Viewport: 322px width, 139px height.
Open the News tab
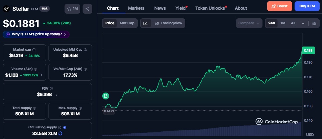[x=160, y=8]
